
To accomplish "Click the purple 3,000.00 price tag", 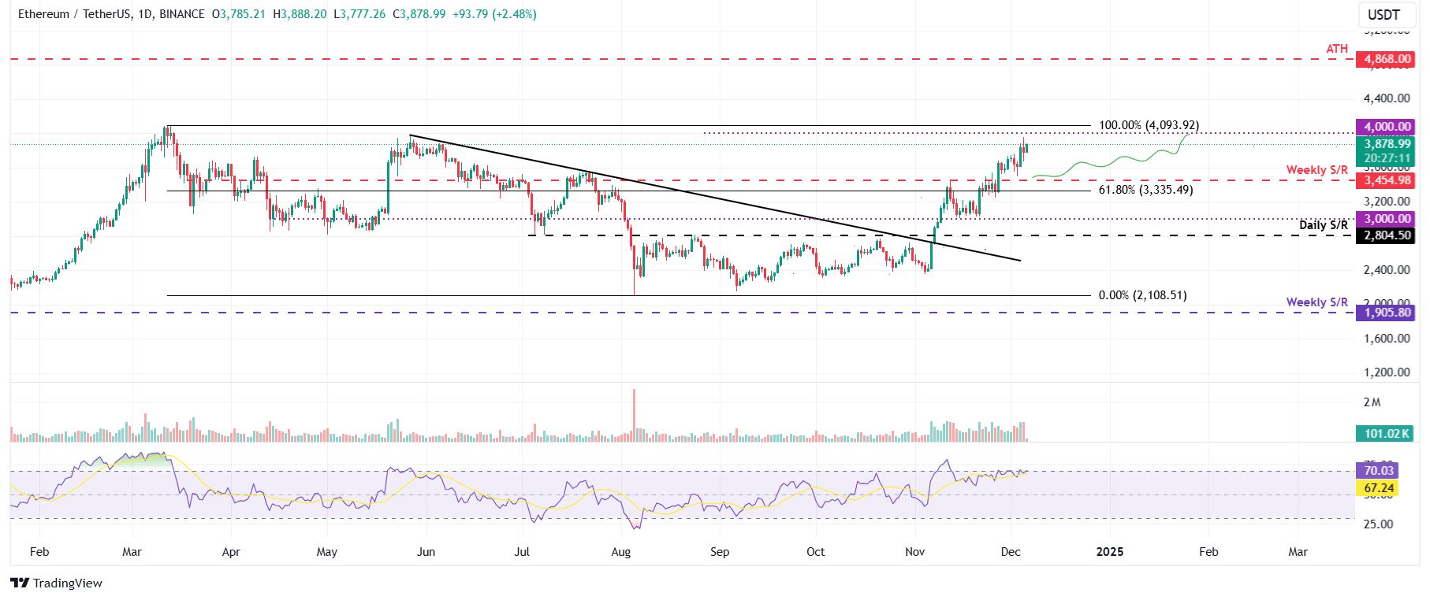I will click(1385, 219).
